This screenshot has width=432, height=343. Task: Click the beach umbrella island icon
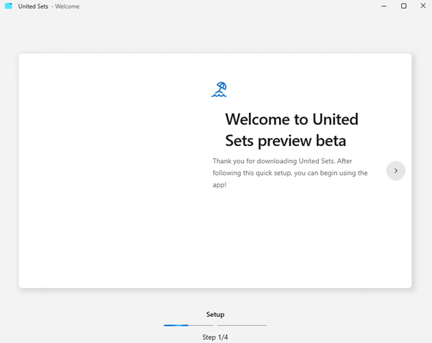(x=219, y=89)
